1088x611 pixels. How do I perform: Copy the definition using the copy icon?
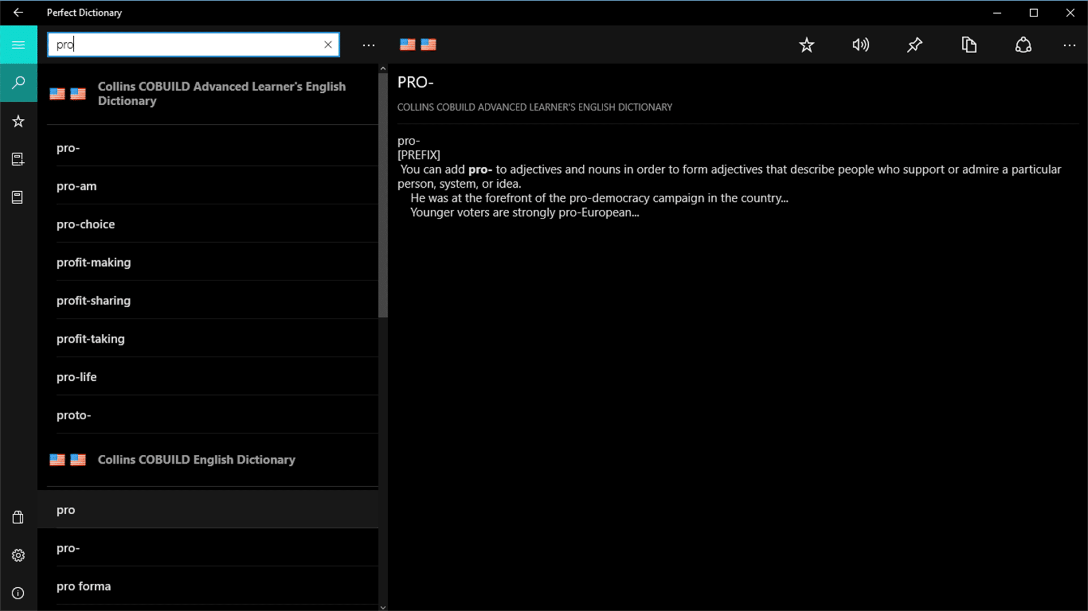click(969, 45)
